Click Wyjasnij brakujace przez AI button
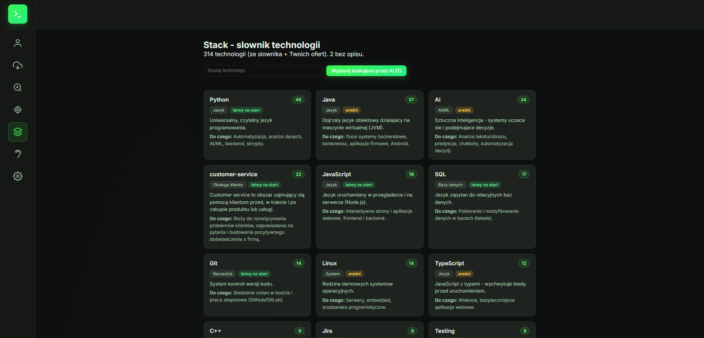This screenshot has height=338, width=704. pos(366,71)
